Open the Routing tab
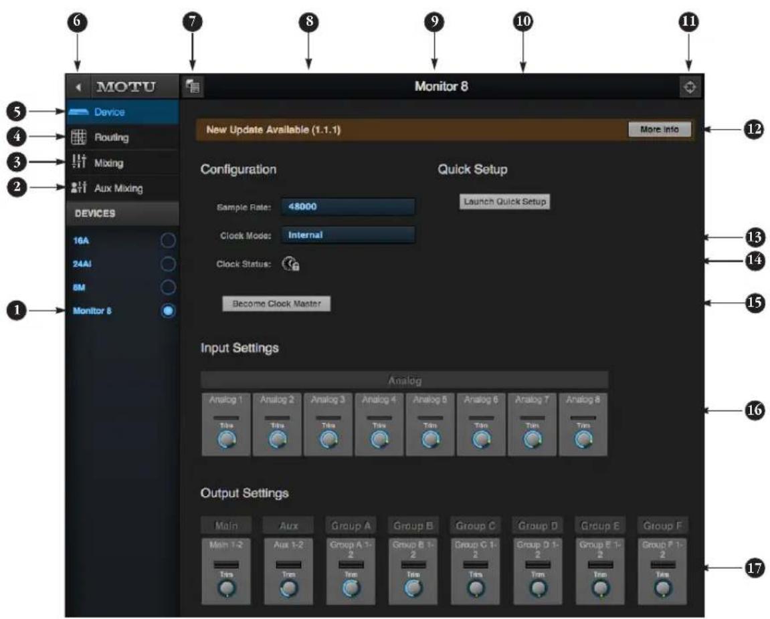Screen dimensions: 770x619 [122, 138]
